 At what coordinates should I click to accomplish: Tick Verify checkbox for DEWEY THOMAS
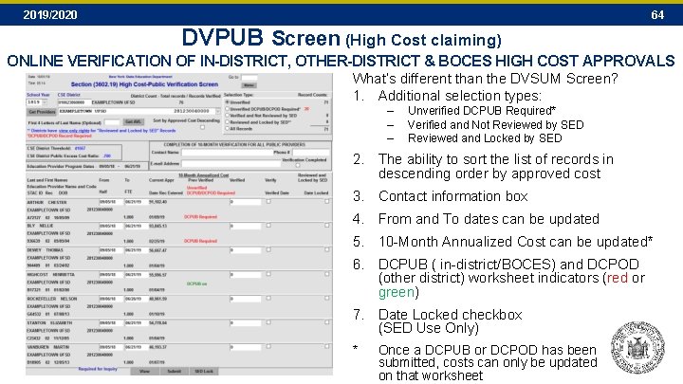(268, 250)
